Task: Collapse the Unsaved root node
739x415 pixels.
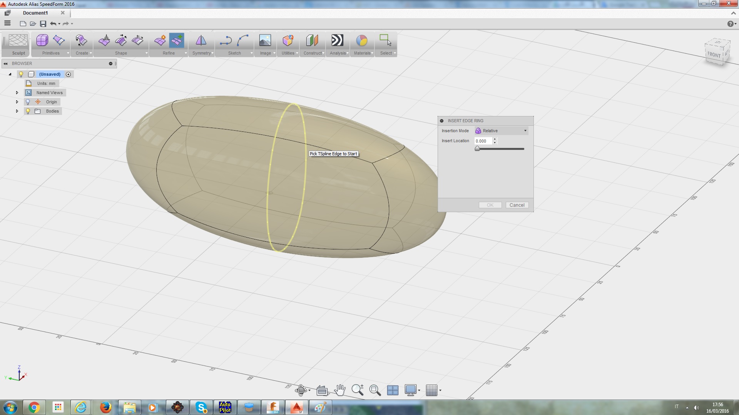Action: click(x=10, y=74)
